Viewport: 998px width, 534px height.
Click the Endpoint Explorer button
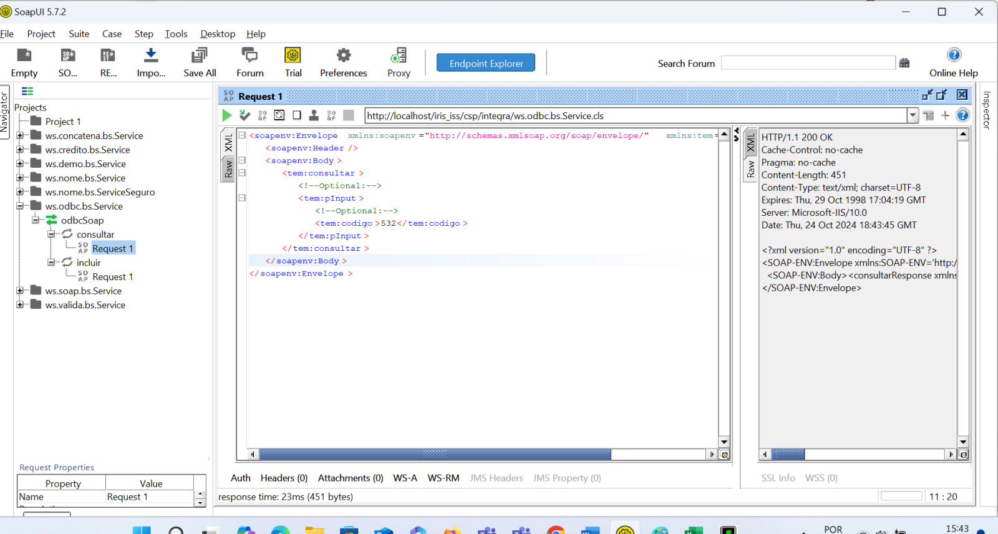pos(485,63)
